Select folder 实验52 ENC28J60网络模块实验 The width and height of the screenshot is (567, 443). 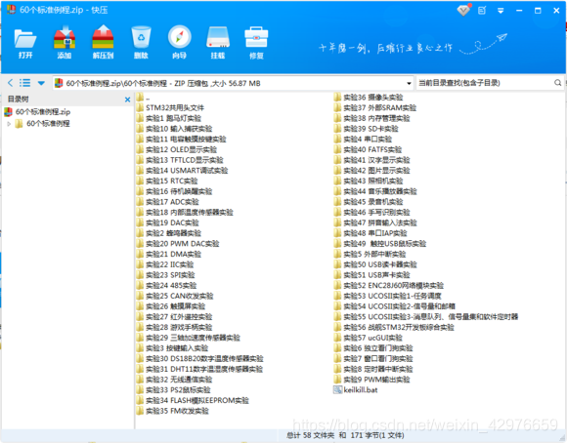(389, 286)
